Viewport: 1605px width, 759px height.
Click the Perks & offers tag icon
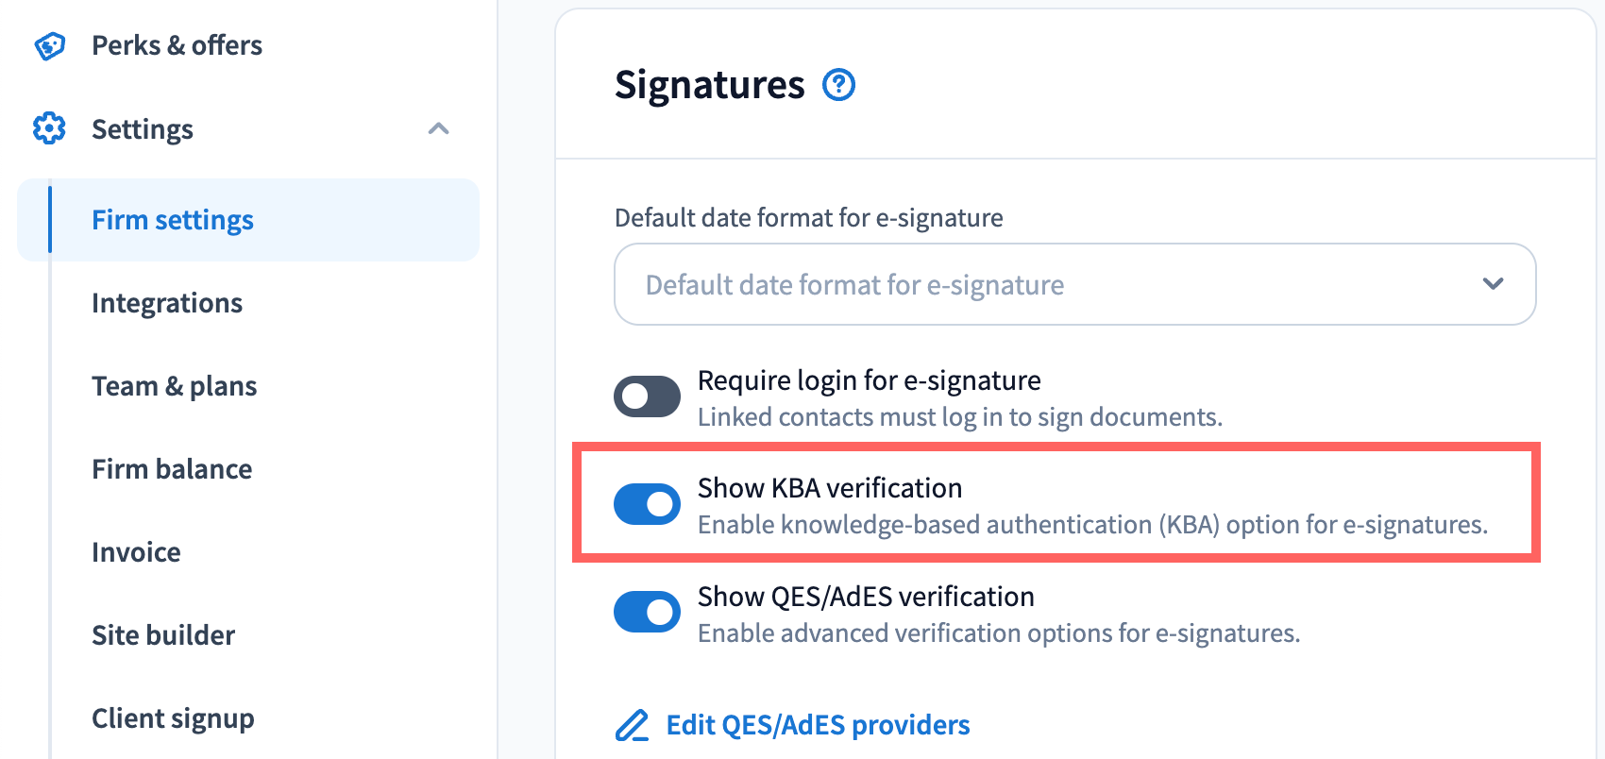[x=49, y=45]
